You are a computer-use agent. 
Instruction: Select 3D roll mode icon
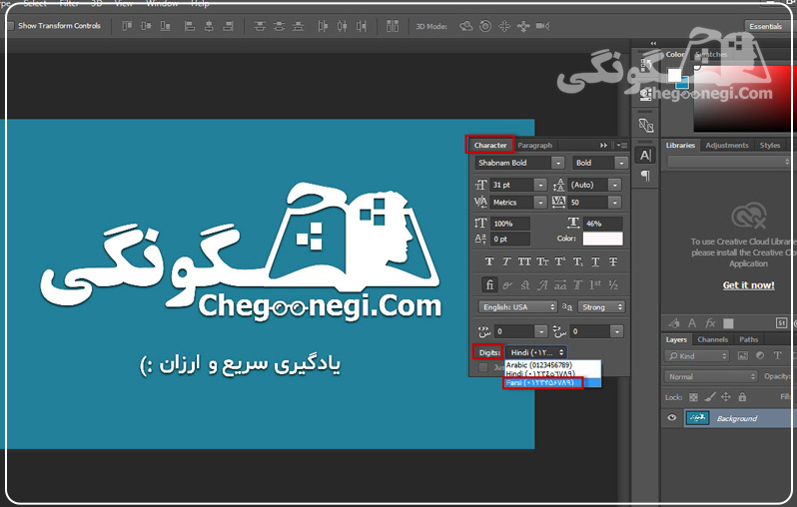[485, 26]
